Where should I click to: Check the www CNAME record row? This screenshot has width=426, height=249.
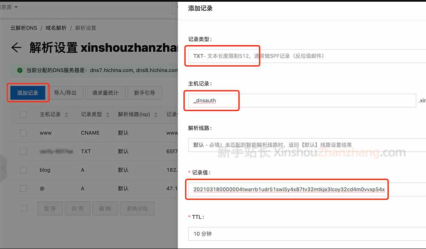23,133
